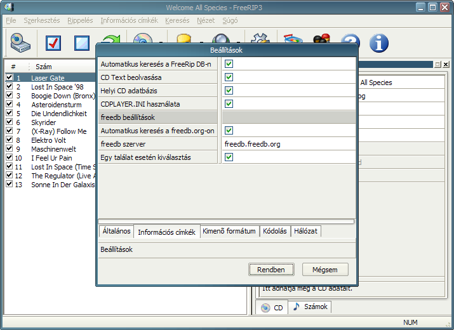Click the CD Text beolvasása label
The width and height of the screenshot is (454, 330).
point(131,77)
